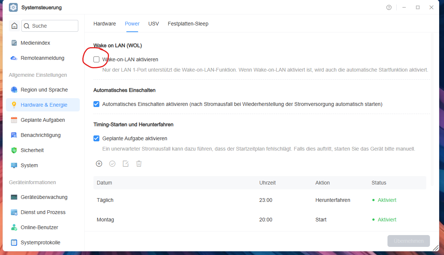Screen dimensions: 444x255
Task: Maximize the Systemsteuerung window
Action: click(x=418, y=7)
